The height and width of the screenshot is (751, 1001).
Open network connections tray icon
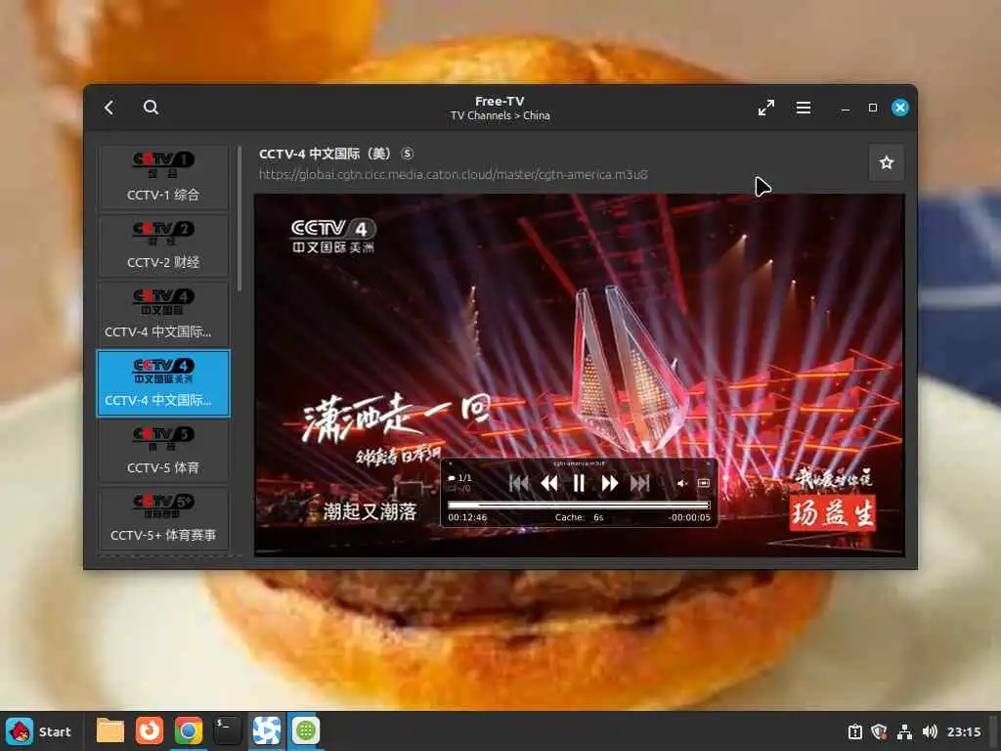coord(904,731)
